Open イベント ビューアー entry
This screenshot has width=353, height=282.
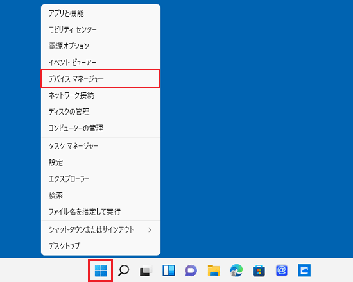pos(101,62)
